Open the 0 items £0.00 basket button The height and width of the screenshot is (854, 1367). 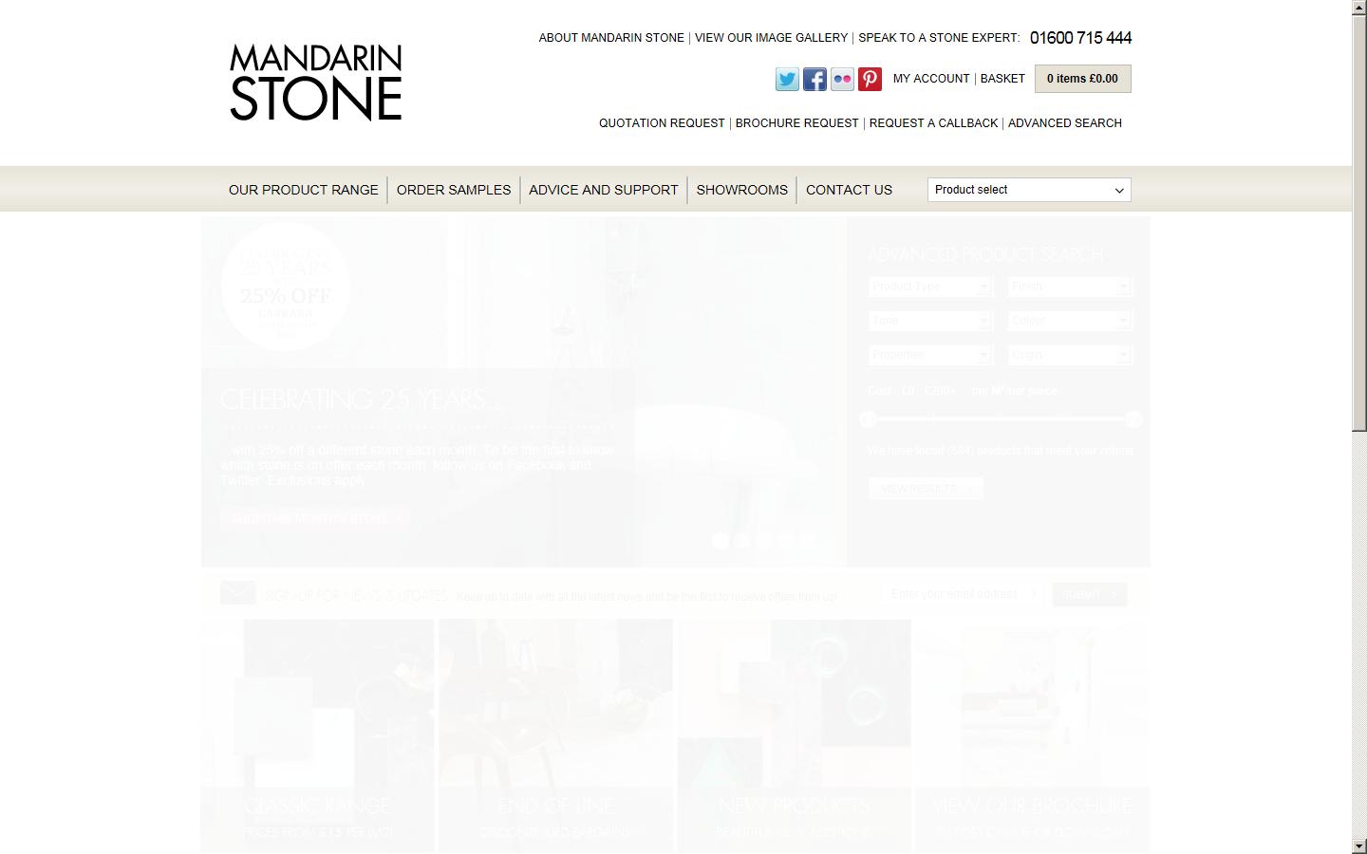(1082, 79)
